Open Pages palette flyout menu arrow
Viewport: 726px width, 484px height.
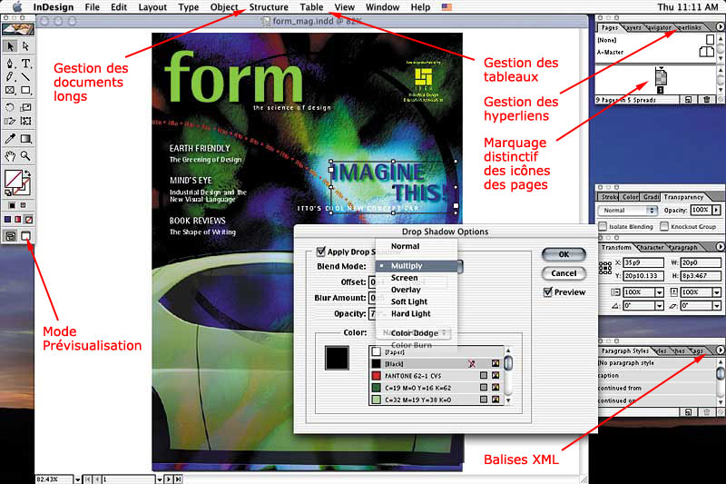coord(720,27)
